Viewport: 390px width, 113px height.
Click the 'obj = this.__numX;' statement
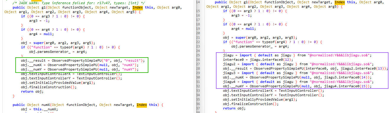[39, 109]
